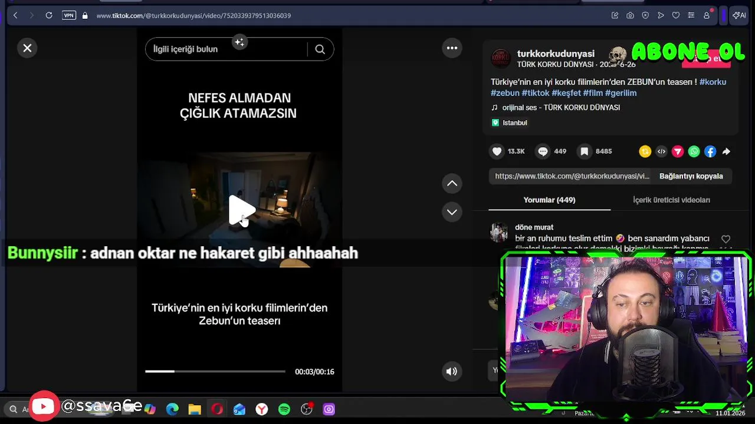This screenshot has height=424, width=755.
Task: Open the three-dot more options menu on the video
Action: (452, 48)
